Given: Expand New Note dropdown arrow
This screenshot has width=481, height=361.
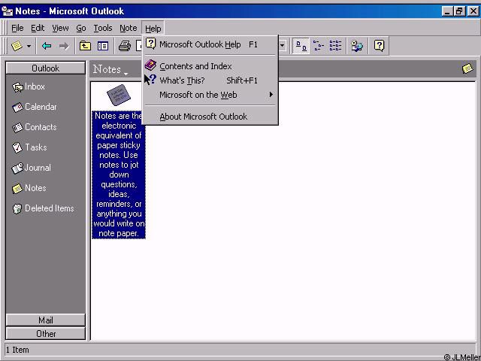Looking at the screenshot, I should [29, 46].
